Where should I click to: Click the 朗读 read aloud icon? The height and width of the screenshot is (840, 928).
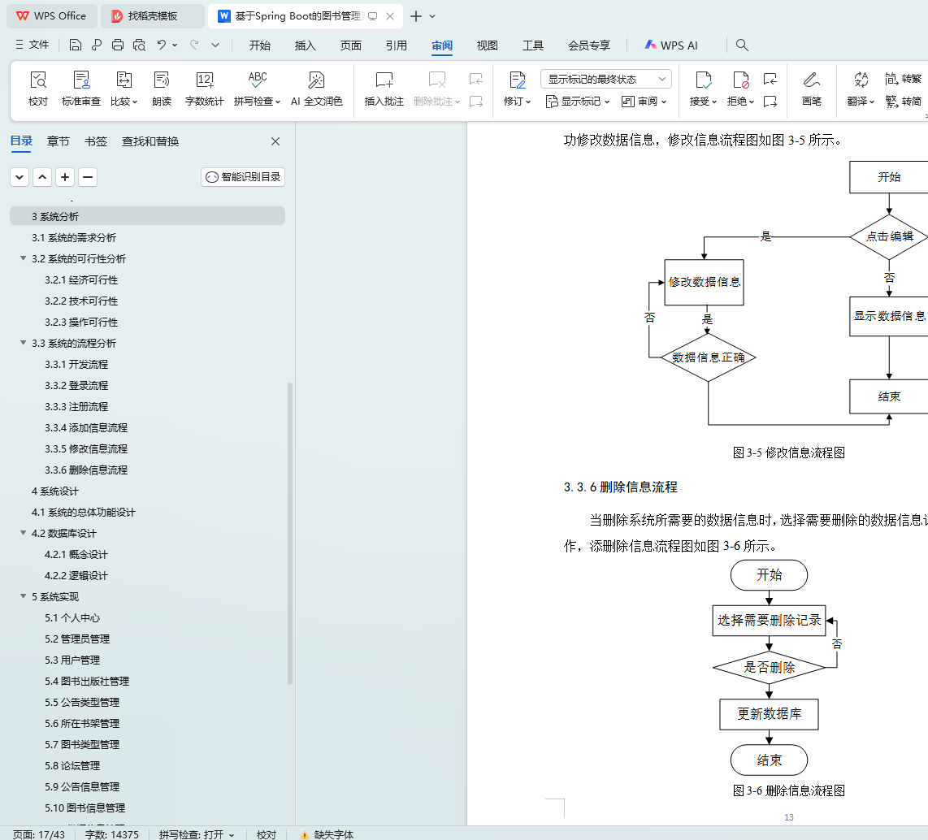click(x=162, y=89)
